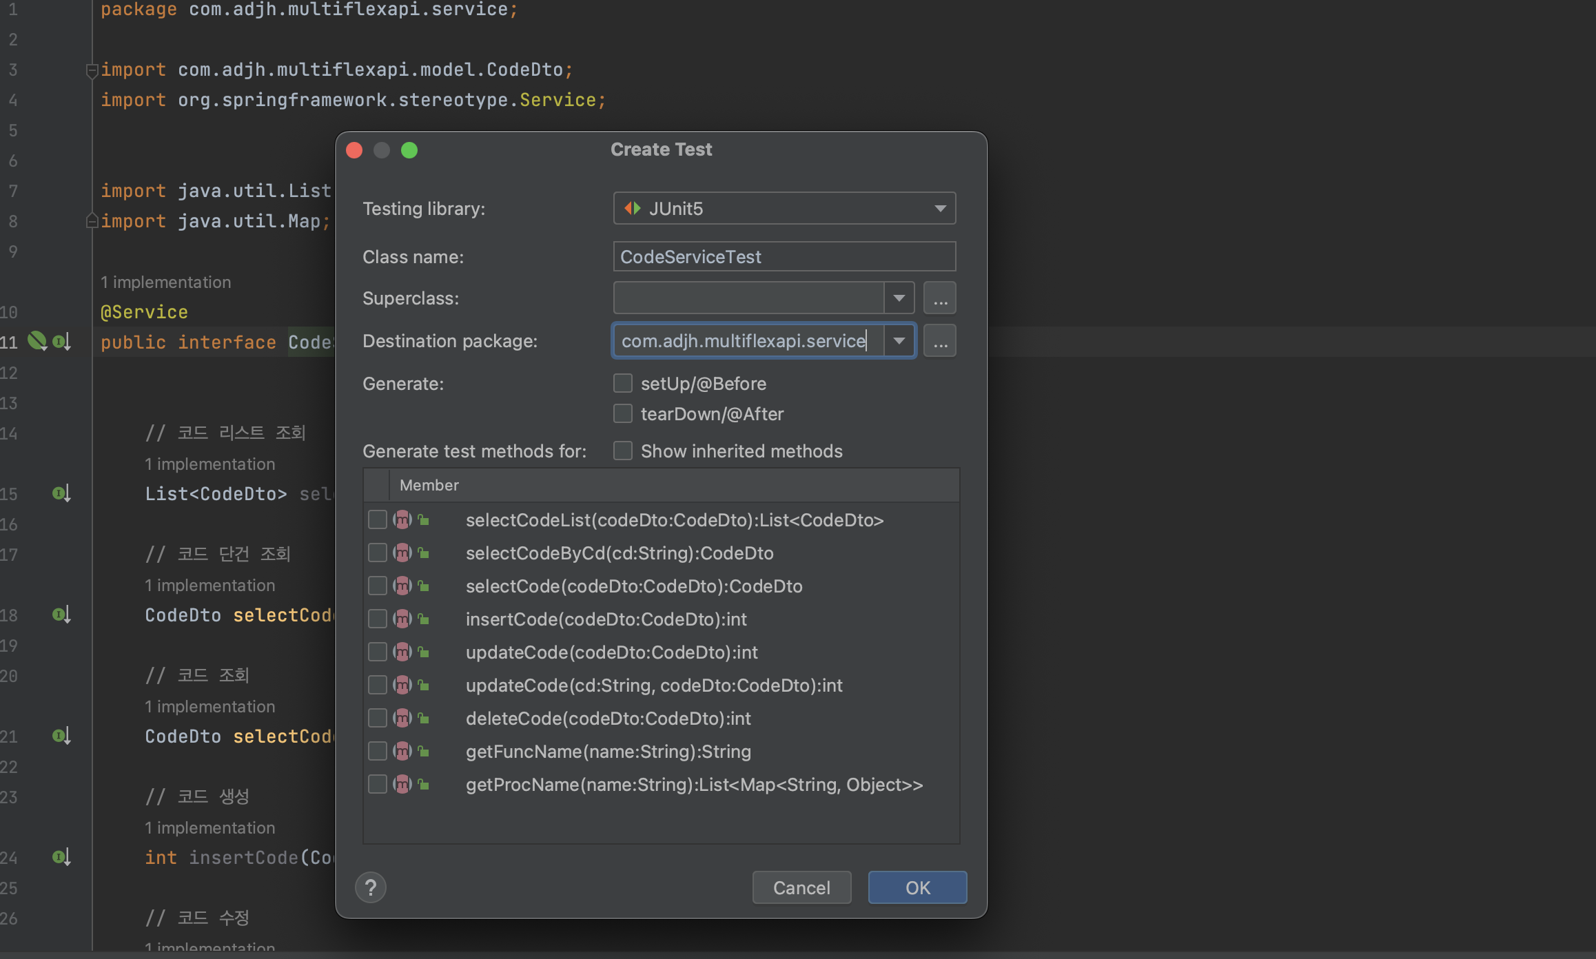Expand the Destination package dropdown arrow
The height and width of the screenshot is (959, 1596).
(899, 341)
